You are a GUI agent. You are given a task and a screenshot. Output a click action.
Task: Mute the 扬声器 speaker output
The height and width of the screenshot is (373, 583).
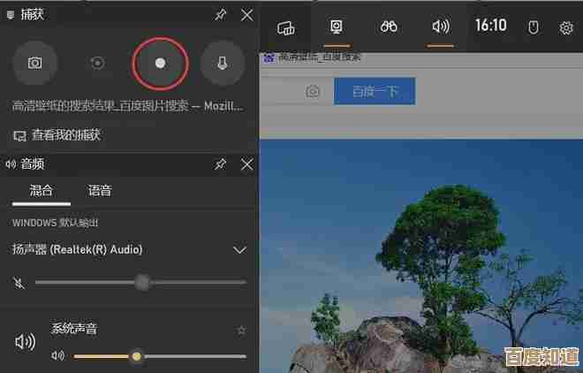[19, 283]
